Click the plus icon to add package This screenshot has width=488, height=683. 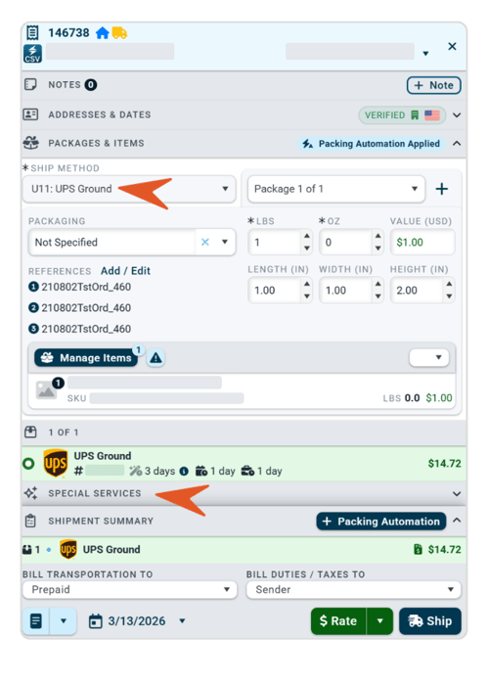point(442,189)
